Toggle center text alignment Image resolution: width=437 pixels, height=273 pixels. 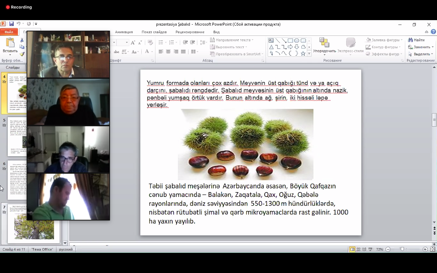(168, 52)
